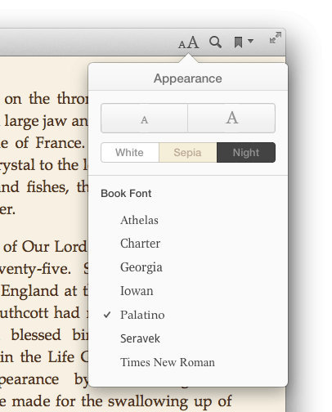Choose Iowan as book font

point(137,291)
